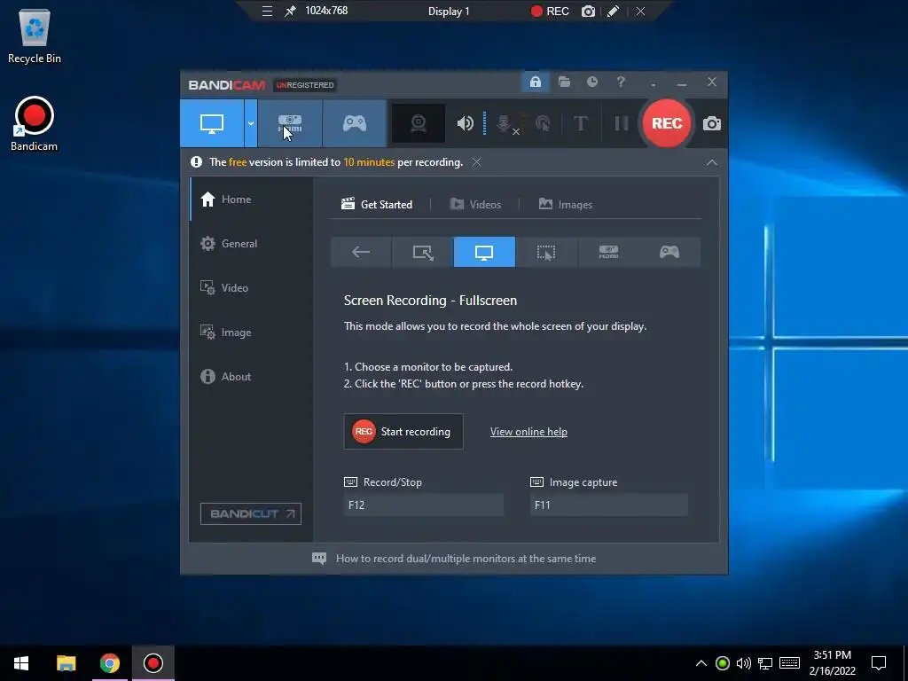Toggle microphone recording icon
Viewport: 908px width, 681px height.
[x=505, y=123]
